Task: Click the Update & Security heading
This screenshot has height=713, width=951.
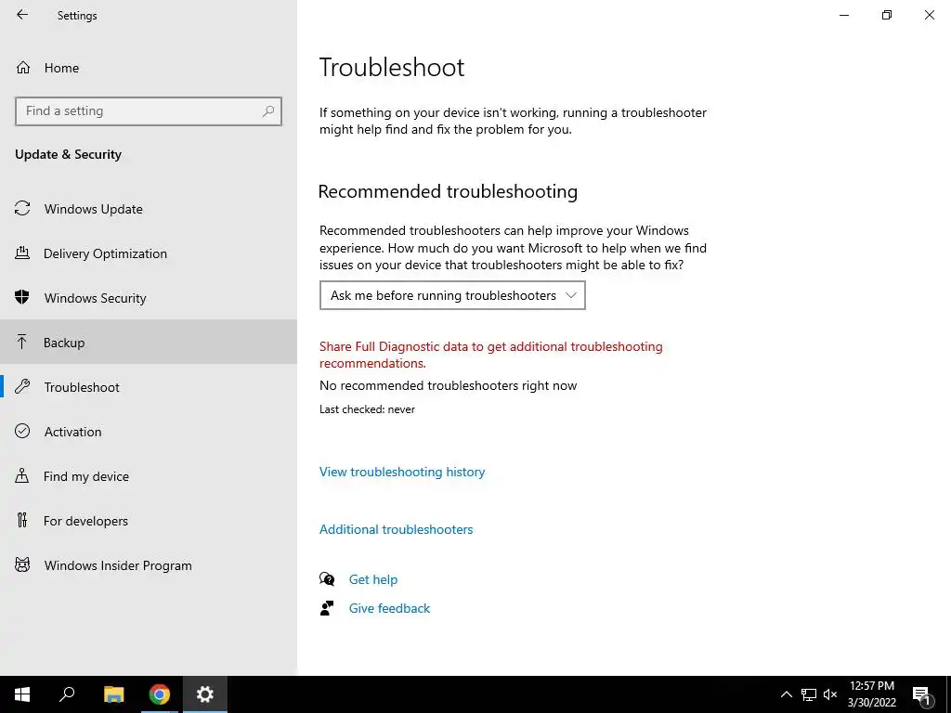Action: pyautogui.click(x=68, y=155)
